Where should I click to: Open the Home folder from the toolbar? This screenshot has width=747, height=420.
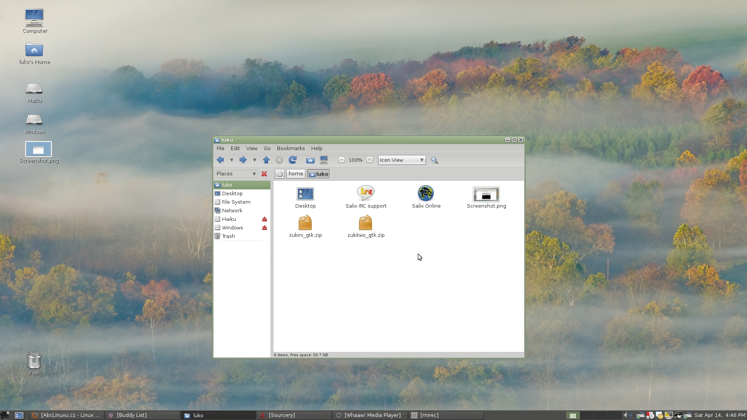[x=310, y=160]
